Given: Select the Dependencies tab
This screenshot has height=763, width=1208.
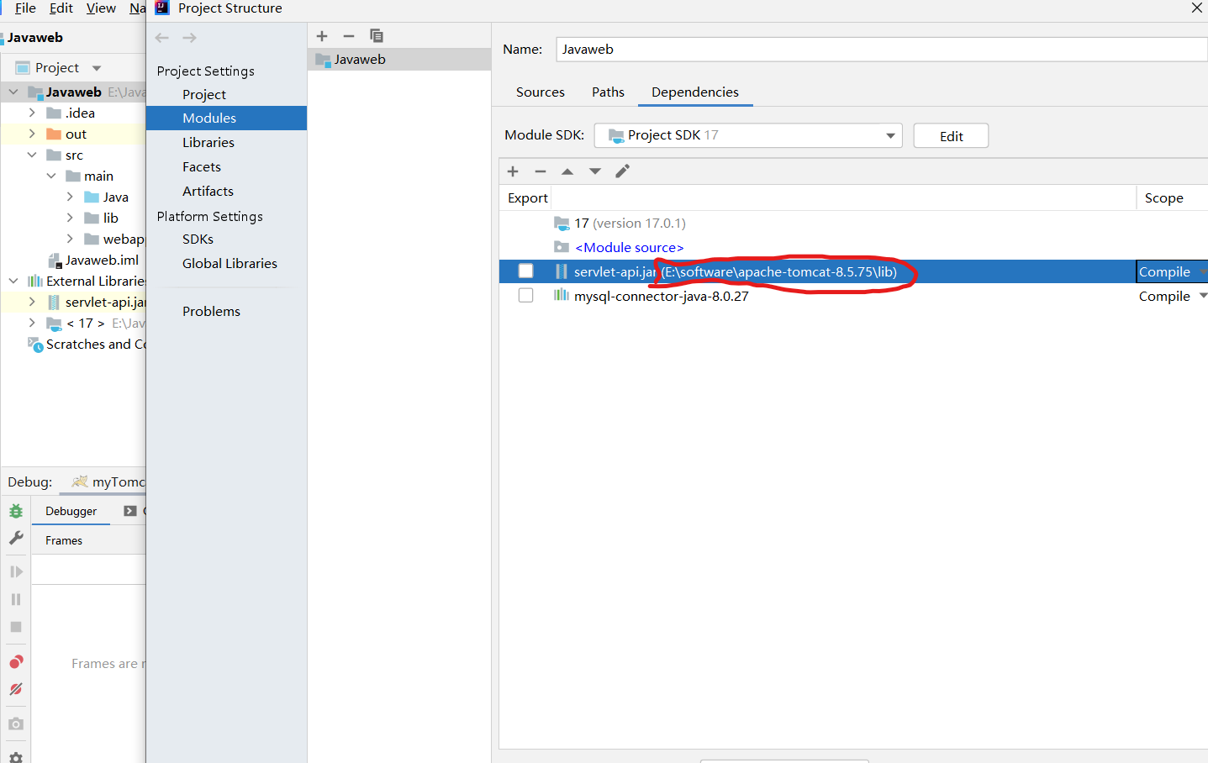Looking at the screenshot, I should 695,92.
